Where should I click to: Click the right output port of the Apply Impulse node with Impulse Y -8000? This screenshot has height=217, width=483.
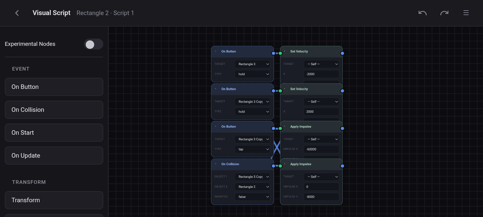click(342, 166)
